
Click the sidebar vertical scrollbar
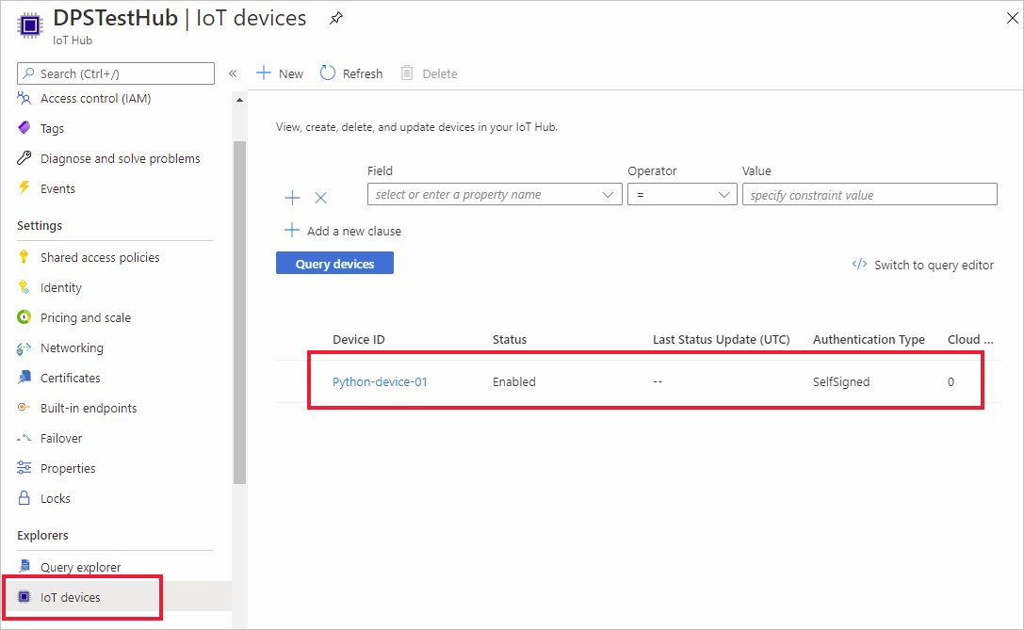coord(239,311)
